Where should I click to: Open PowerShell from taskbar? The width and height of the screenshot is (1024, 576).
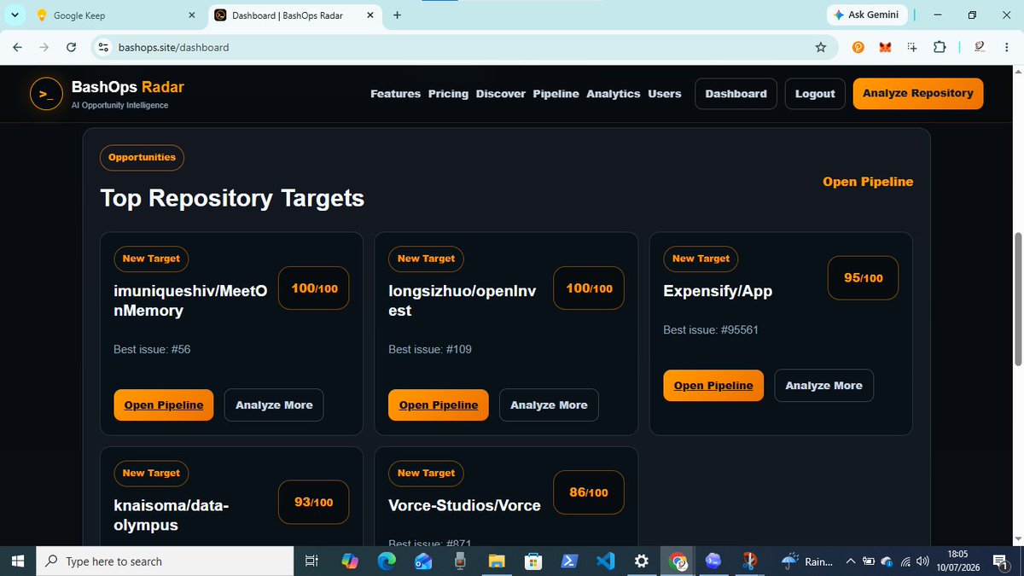click(x=569, y=561)
